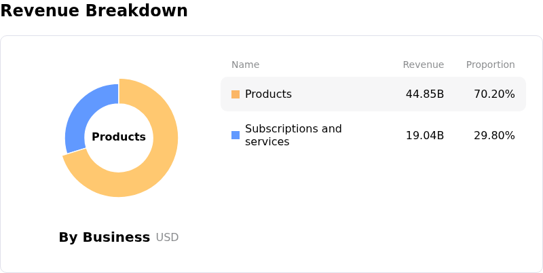Click the 19.04B revenue value
The height and width of the screenshot is (273, 543).
click(424, 135)
